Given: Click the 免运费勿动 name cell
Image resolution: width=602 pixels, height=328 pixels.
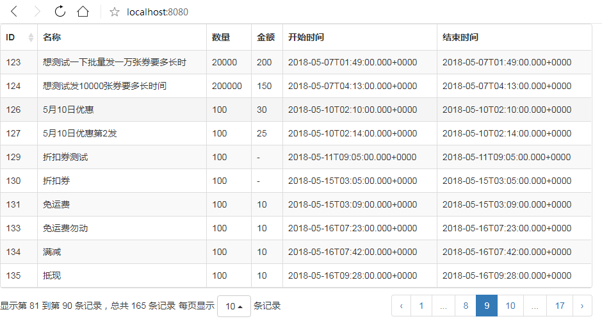Looking at the screenshot, I should pyautogui.click(x=65, y=228).
